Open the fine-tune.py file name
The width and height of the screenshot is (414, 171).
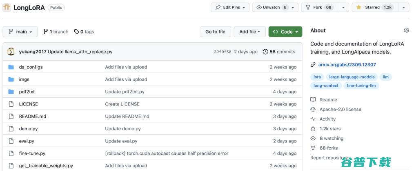coord(32,153)
